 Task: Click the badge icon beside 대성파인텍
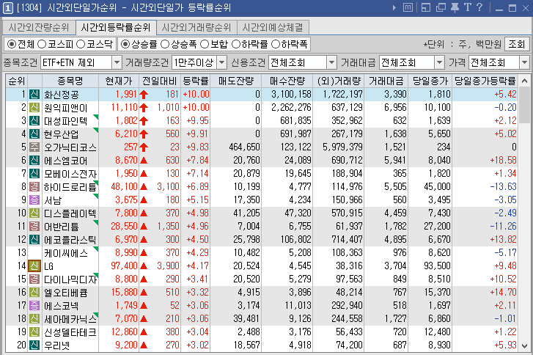click(x=34, y=121)
